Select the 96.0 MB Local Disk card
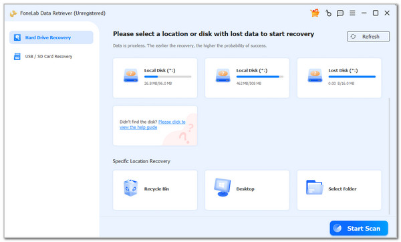This screenshot has height=242, width=401. 155,78
